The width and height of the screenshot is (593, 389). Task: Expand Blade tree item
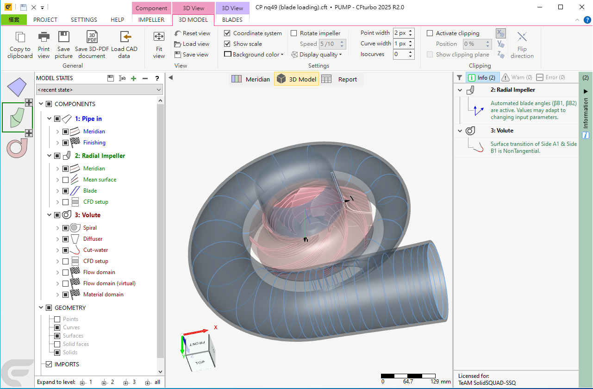click(x=58, y=191)
